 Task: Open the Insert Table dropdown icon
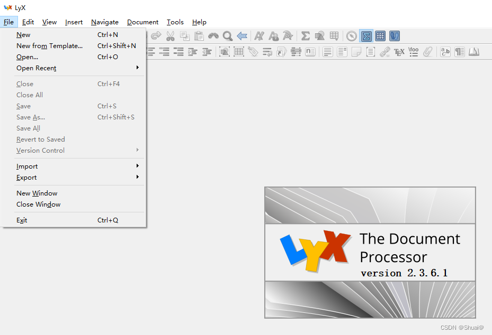[334, 36]
